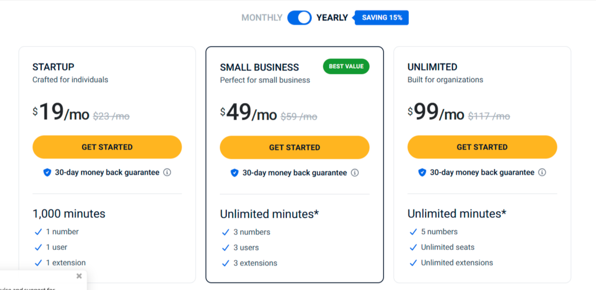Screen dimensions: 596x290
Task: Click GET STARTED for Unlimited plan
Action: (482, 148)
